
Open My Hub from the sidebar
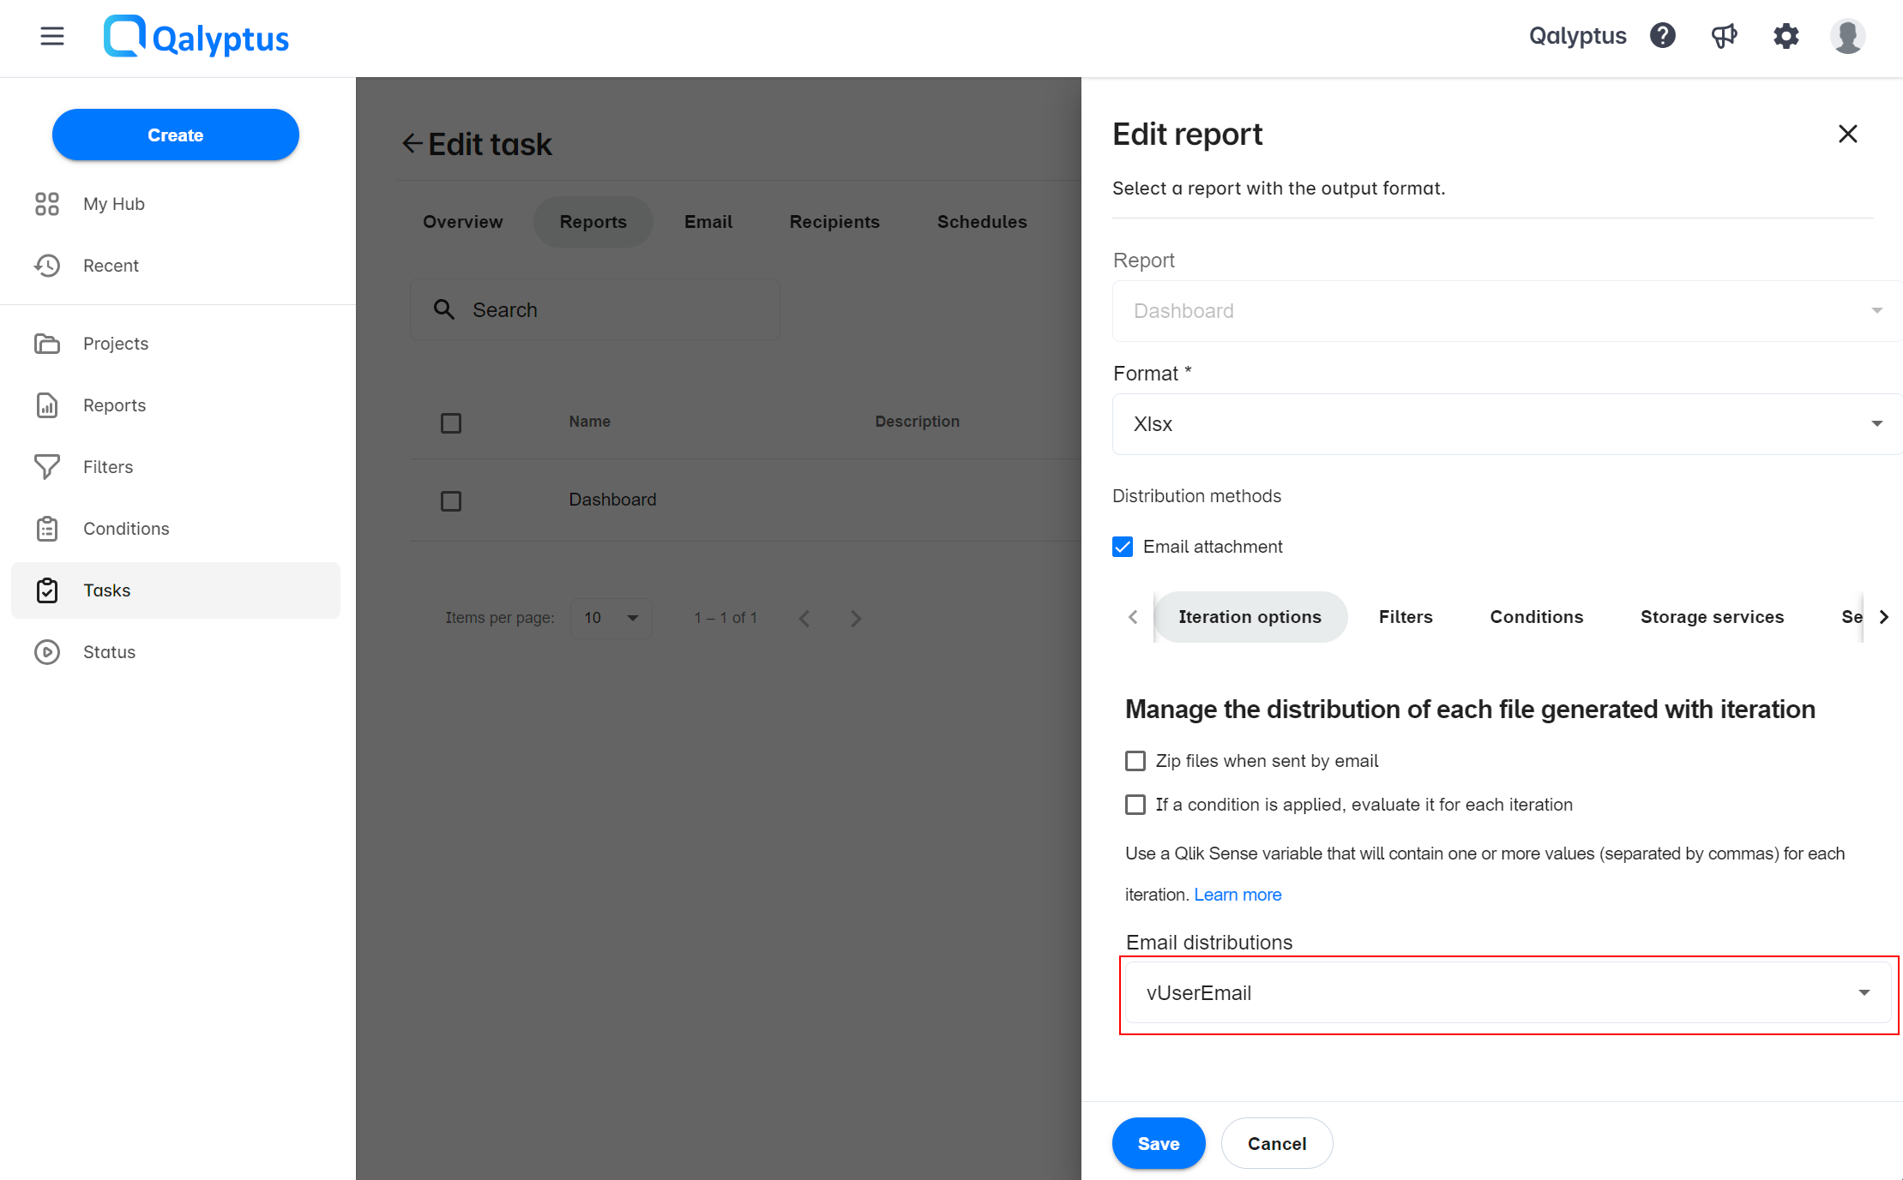(x=113, y=203)
